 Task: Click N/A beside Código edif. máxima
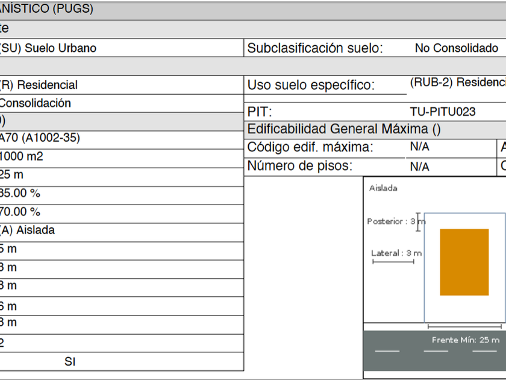click(x=419, y=147)
